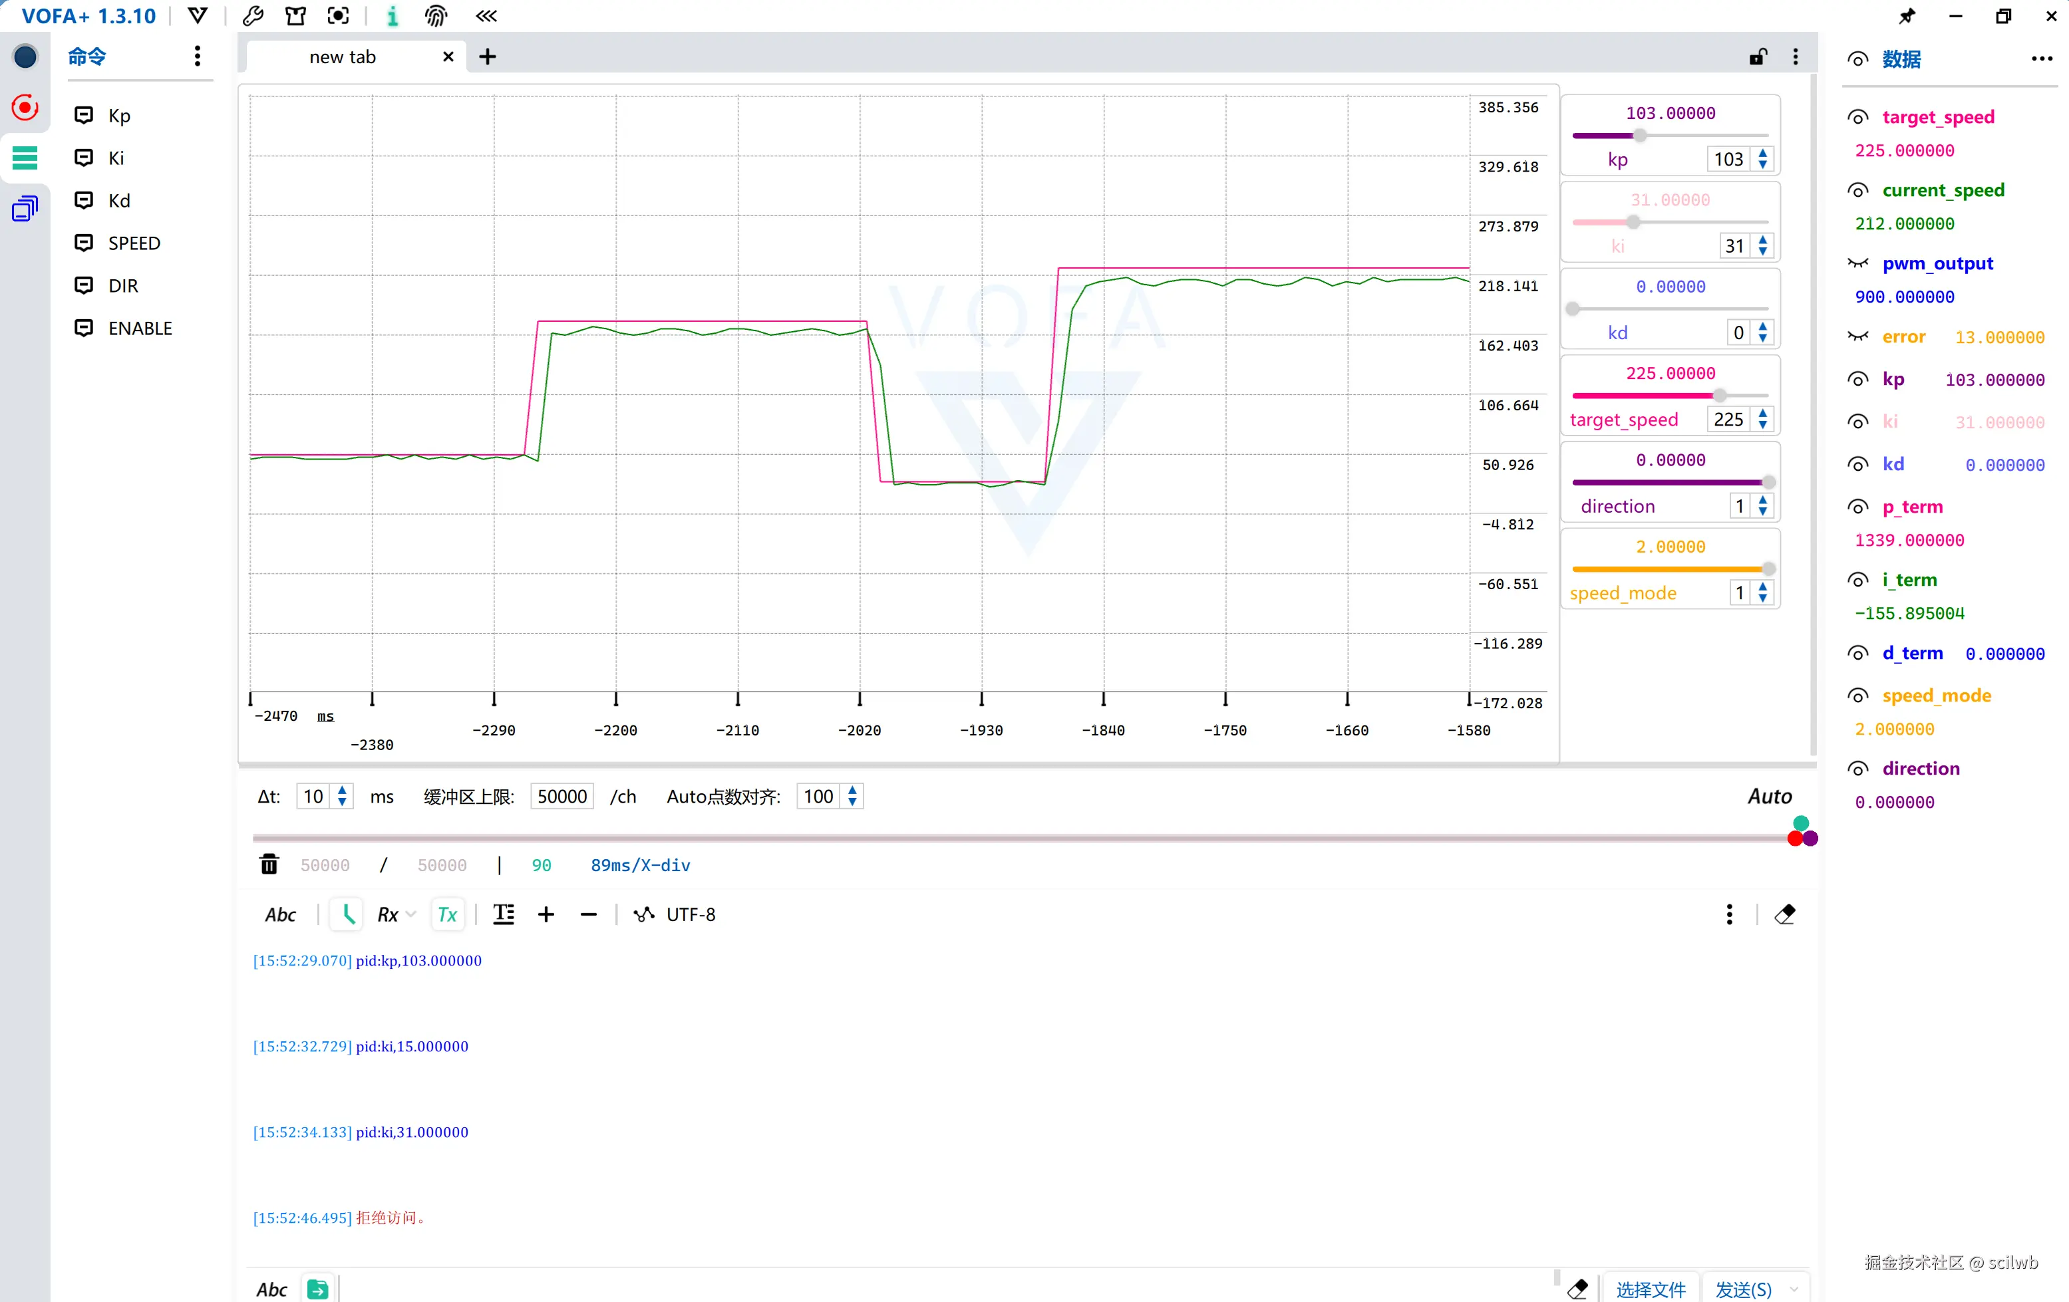The width and height of the screenshot is (2069, 1302).
Task: Adjust the kp slider handle
Action: (x=1639, y=136)
